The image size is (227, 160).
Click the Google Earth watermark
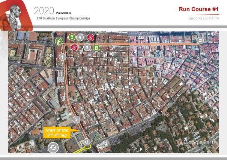[198, 142]
